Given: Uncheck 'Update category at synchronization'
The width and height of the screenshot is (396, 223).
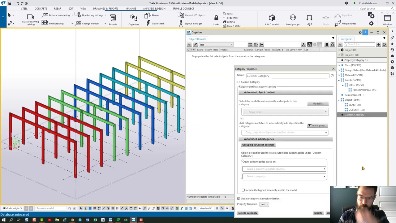Looking at the screenshot, I should (x=239, y=199).
